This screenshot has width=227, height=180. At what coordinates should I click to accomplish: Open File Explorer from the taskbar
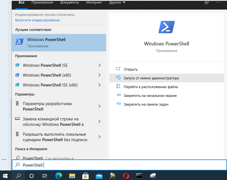pos(72,176)
